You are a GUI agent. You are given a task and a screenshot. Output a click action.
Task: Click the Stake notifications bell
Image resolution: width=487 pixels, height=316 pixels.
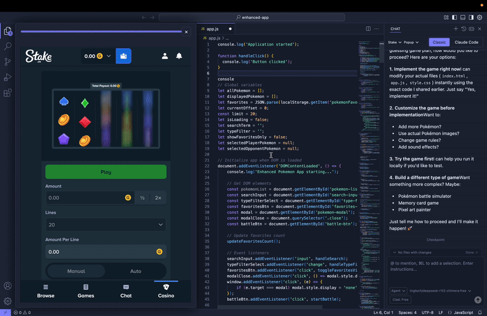coord(180,56)
